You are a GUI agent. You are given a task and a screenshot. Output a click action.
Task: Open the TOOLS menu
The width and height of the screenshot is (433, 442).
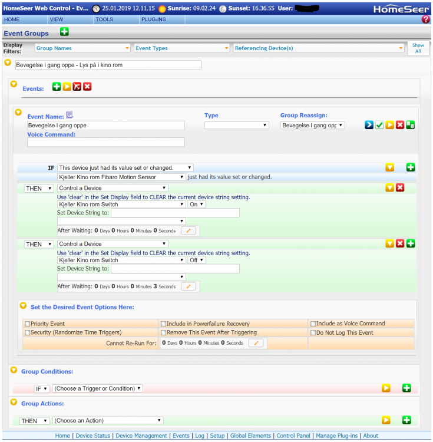[104, 19]
